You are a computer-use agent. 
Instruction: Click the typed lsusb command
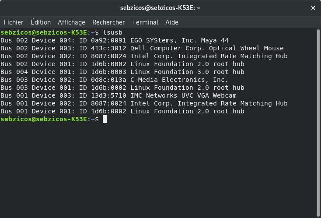pyautogui.click(x=112, y=32)
